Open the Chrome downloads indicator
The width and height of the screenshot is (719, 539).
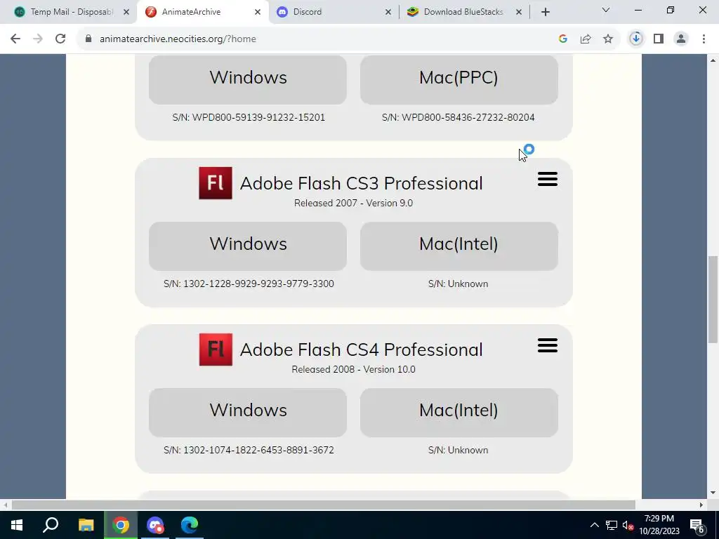[636, 39]
